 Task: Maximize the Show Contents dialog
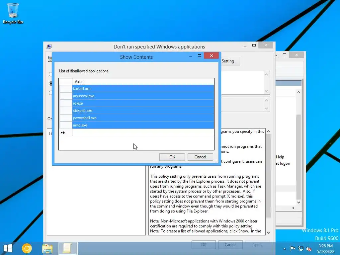[x=200, y=56]
